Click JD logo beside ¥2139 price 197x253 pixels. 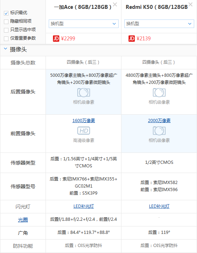pyautogui.click(x=131, y=39)
